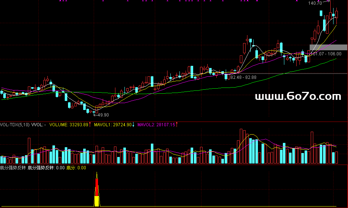Click the red up arrow after VOLUME value
348x208 pixels.
90,125
